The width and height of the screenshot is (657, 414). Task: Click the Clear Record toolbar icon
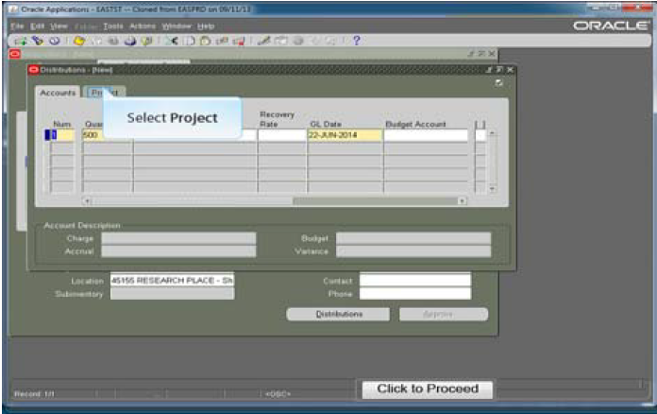pos(222,41)
